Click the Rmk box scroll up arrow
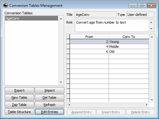Image resolution: width=159 pixels, height=119 pixels. tap(151, 22)
